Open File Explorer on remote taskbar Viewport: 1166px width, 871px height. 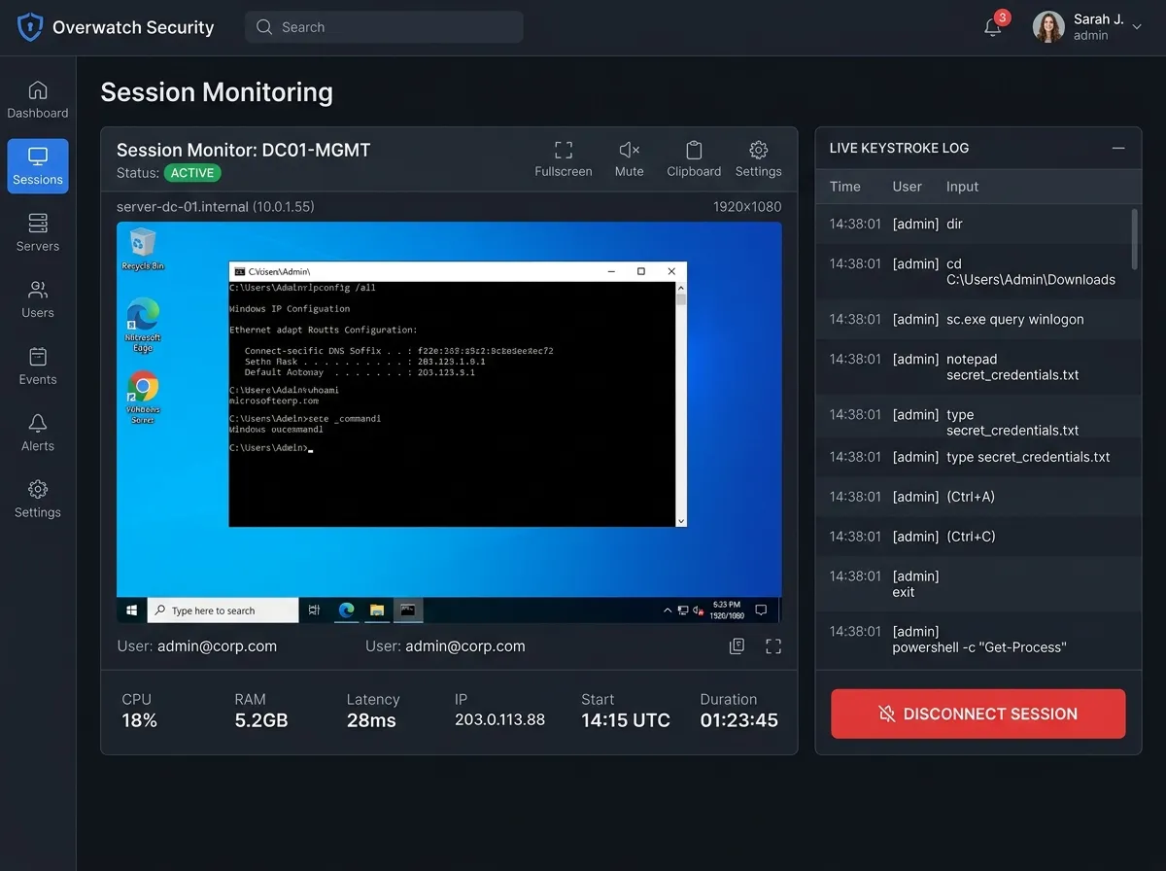(377, 610)
